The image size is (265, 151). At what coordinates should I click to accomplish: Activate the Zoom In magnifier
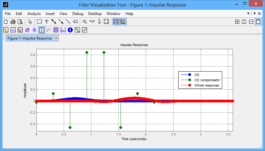click(x=85, y=21)
